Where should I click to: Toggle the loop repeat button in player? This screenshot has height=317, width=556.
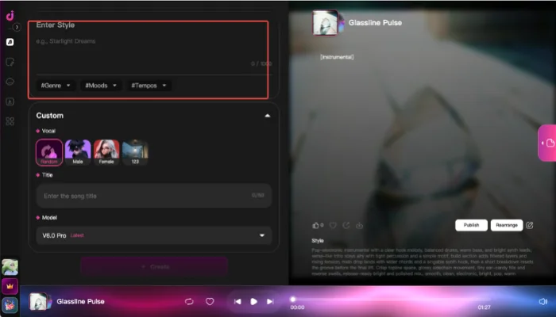tap(189, 301)
